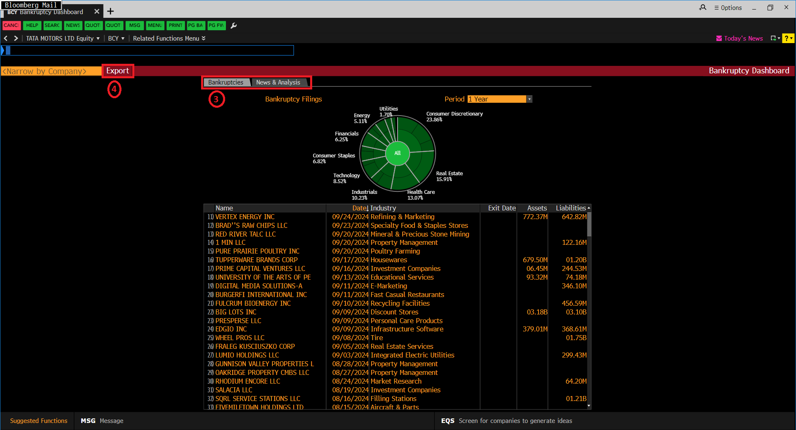This screenshot has height=430, width=796.
Task: Click first green QUOT toolbar button
Action: tap(93, 25)
